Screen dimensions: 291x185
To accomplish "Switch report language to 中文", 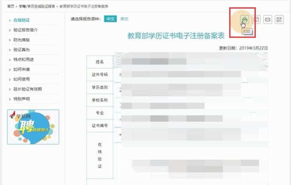I will point(111,19).
